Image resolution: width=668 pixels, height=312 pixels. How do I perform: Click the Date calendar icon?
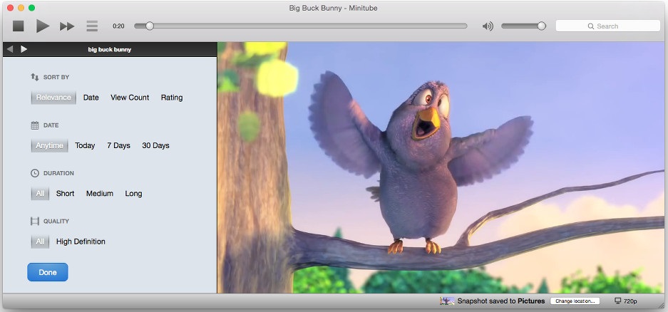[x=34, y=125]
